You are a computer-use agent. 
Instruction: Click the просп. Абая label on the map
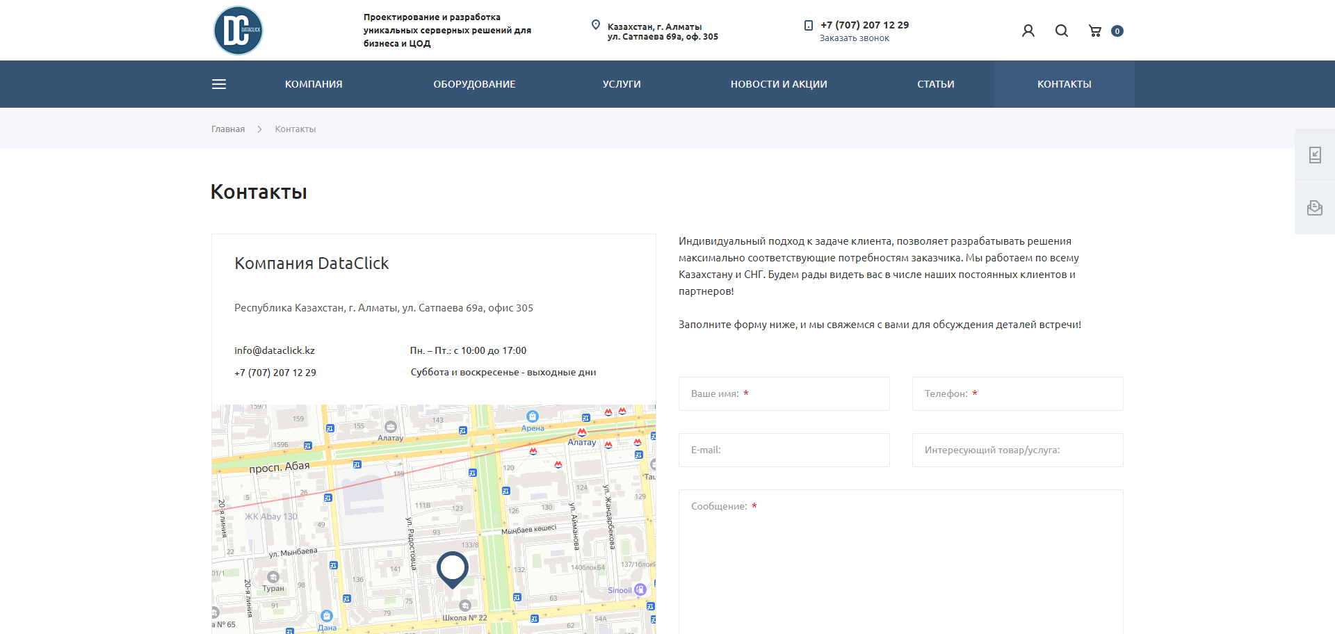point(280,467)
